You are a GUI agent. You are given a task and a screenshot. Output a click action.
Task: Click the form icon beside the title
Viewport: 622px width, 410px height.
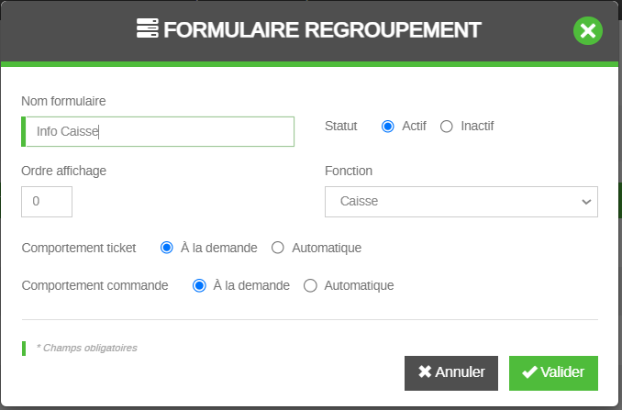pos(147,29)
